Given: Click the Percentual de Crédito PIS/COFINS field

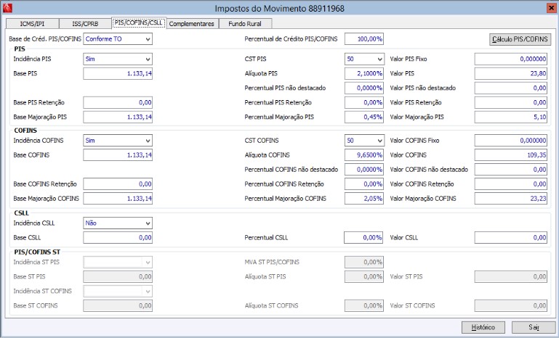Looking at the screenshot, I should pyautogui.click(x=363, y=38).
